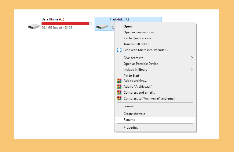Choose Pin to Quick access

point(155,38)
